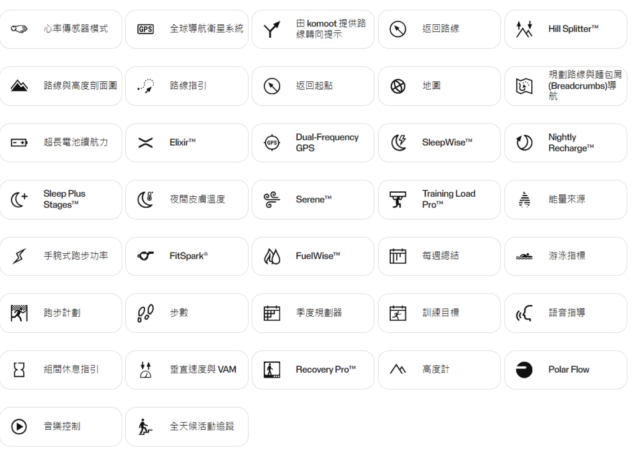This screenshot has width=631, height=449.
Task: Click the Hill Splitter mountain arrows icon
Action: pyautogui.click(x=524, y=29)
